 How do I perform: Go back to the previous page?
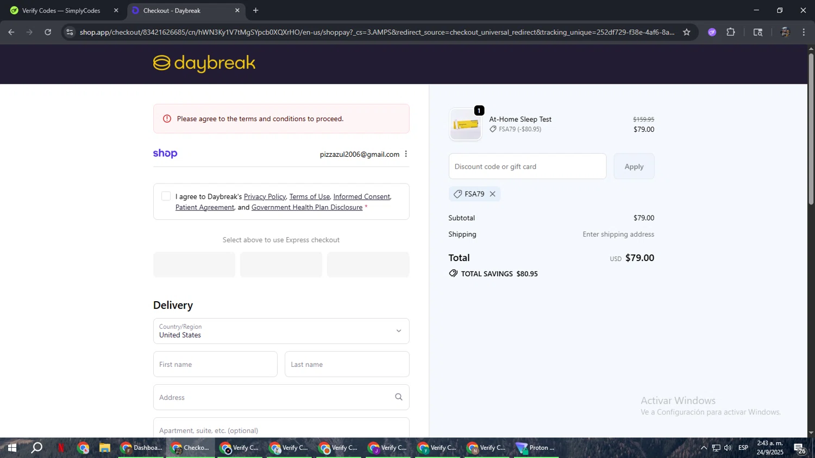pyautogui.click(x=11, y=32)
